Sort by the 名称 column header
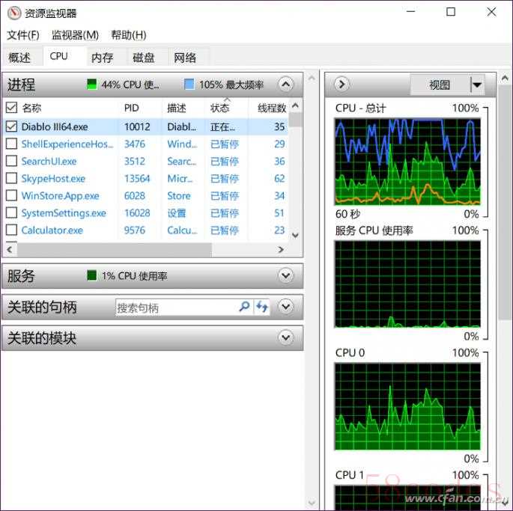 click(31, 108)
